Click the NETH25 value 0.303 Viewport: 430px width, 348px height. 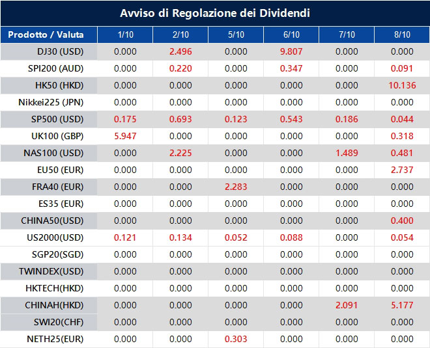tap(236, 340)
